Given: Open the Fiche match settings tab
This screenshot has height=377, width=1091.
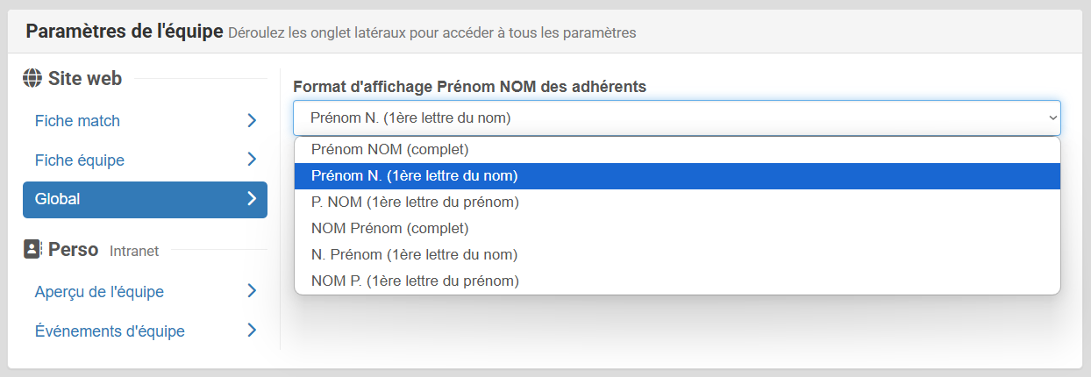Looking at the screenshot, I should [77, 120].
